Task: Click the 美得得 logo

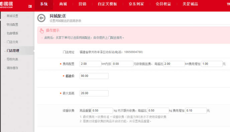Action: click(6, 5)
